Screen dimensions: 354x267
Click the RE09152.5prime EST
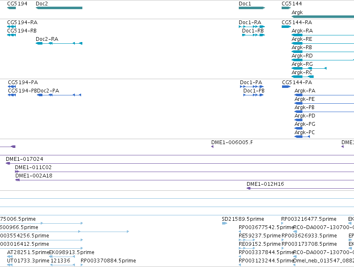point(247,248)
